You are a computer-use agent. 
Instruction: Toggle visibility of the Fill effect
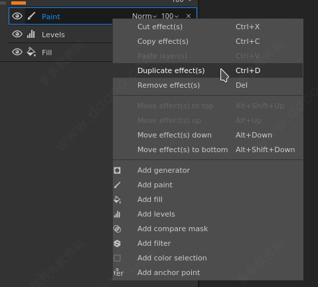[17, 52]
